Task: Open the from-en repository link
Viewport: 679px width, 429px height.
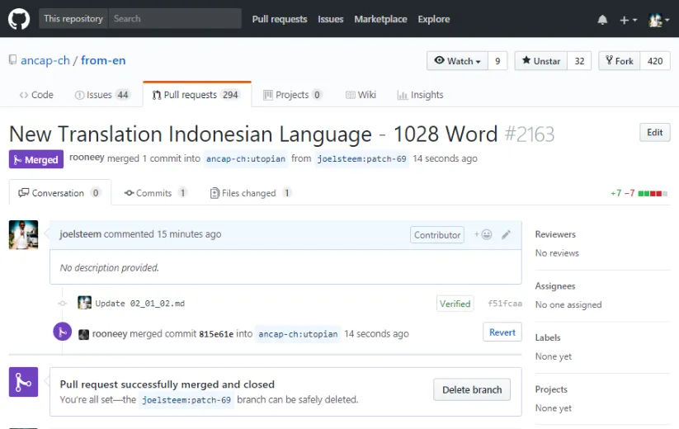Action: [x=103, y=60]
